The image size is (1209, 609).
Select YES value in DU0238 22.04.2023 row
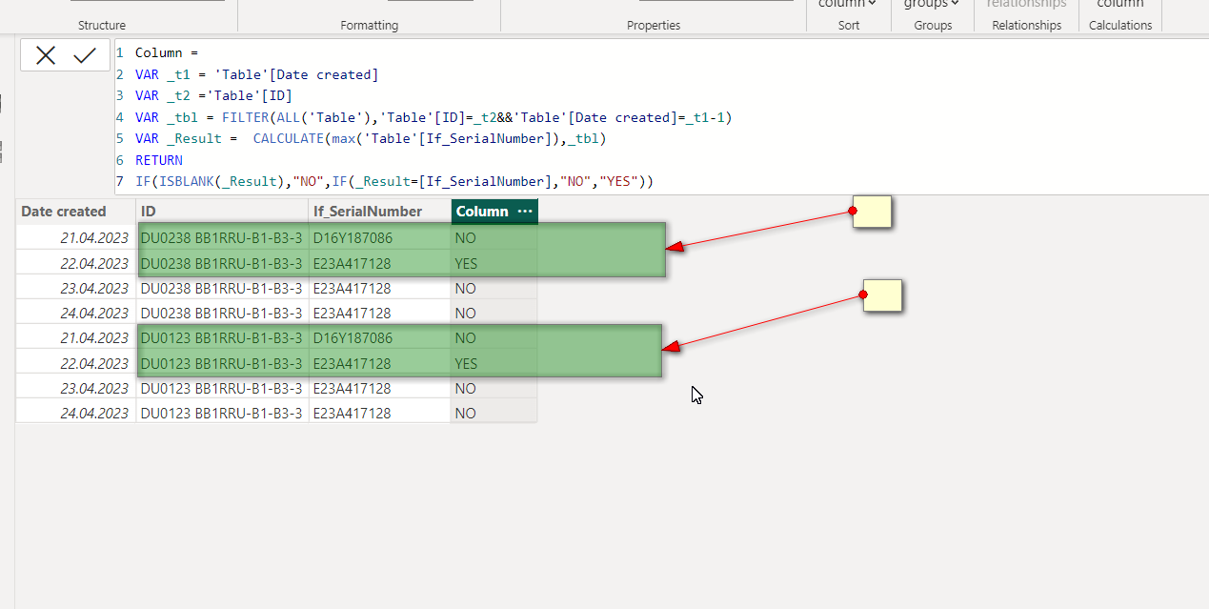click(x=494, y=263)
